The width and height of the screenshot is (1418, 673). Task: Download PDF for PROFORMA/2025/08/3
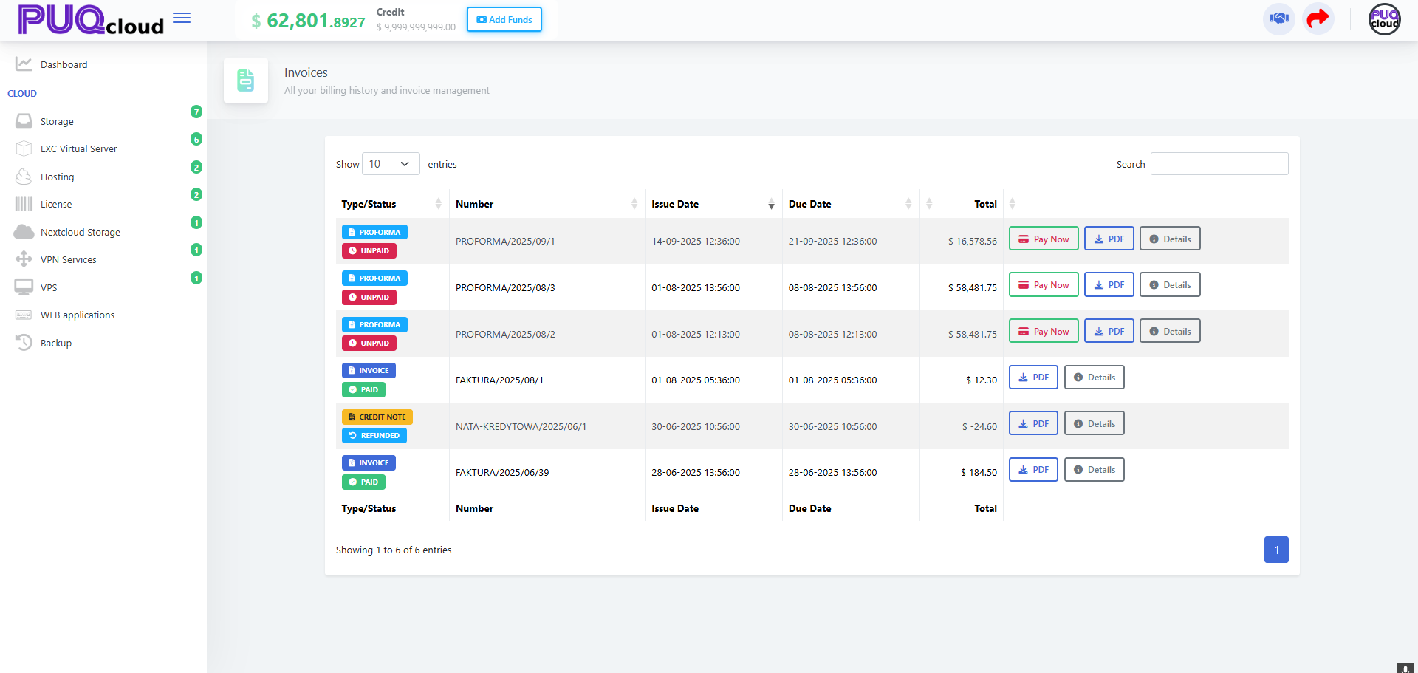1109,284
